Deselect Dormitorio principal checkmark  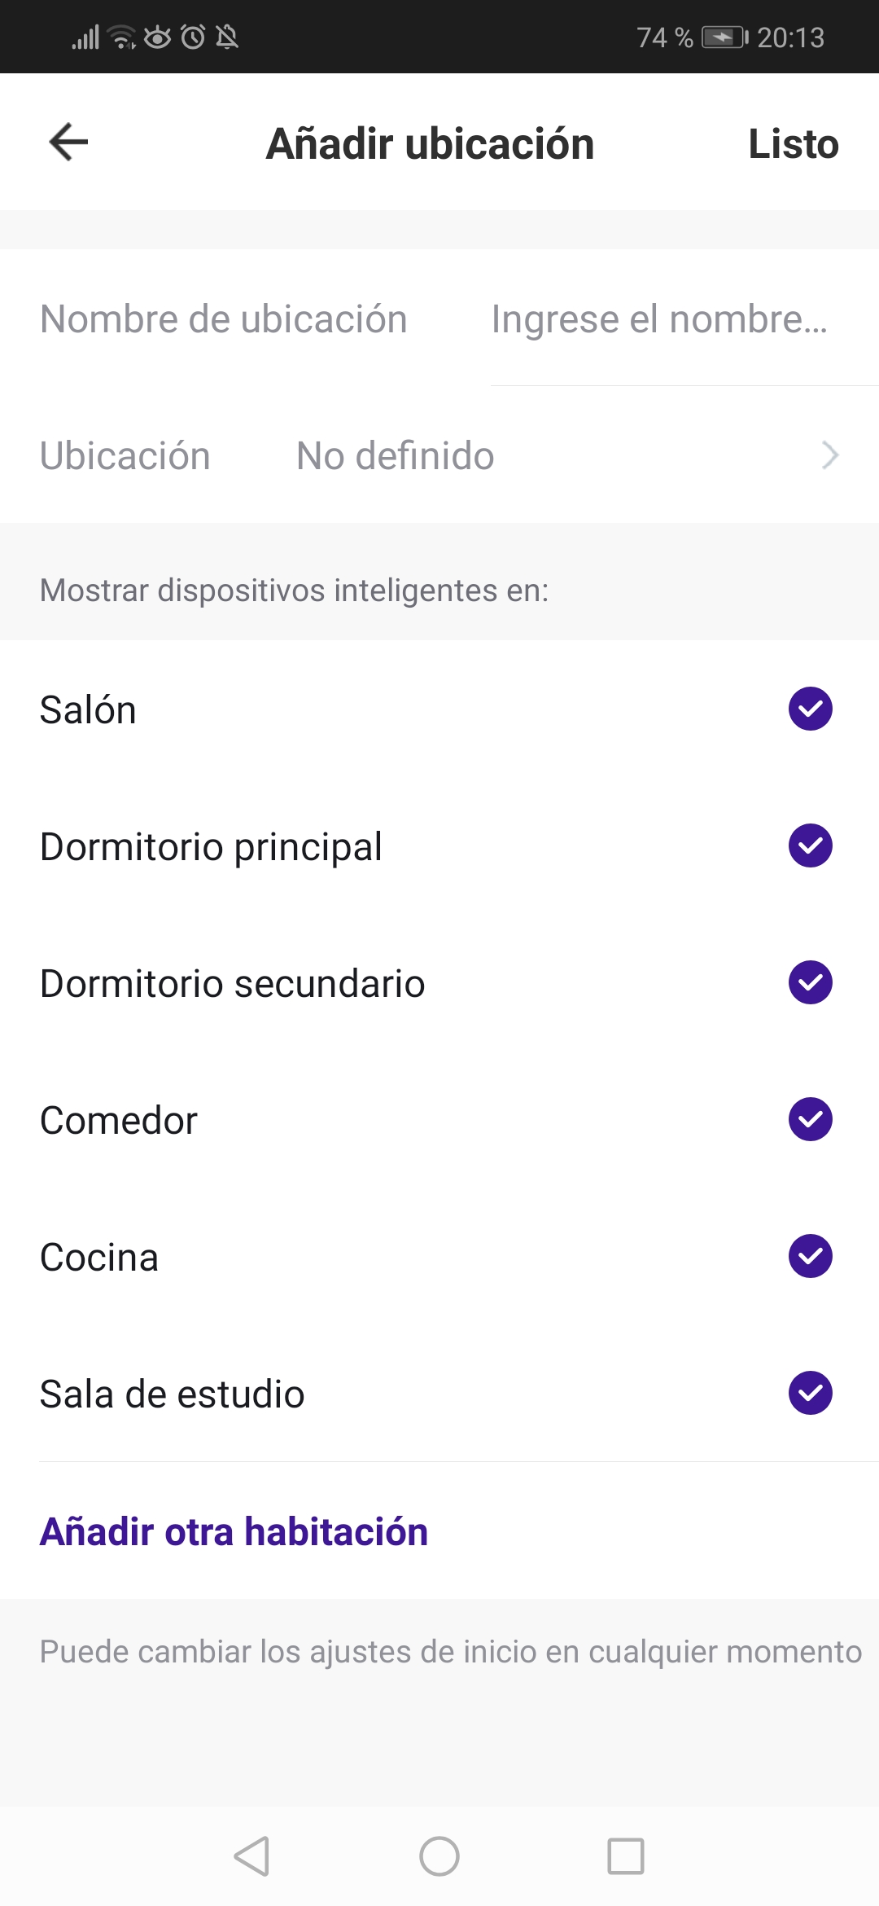(x=810, y=845)
